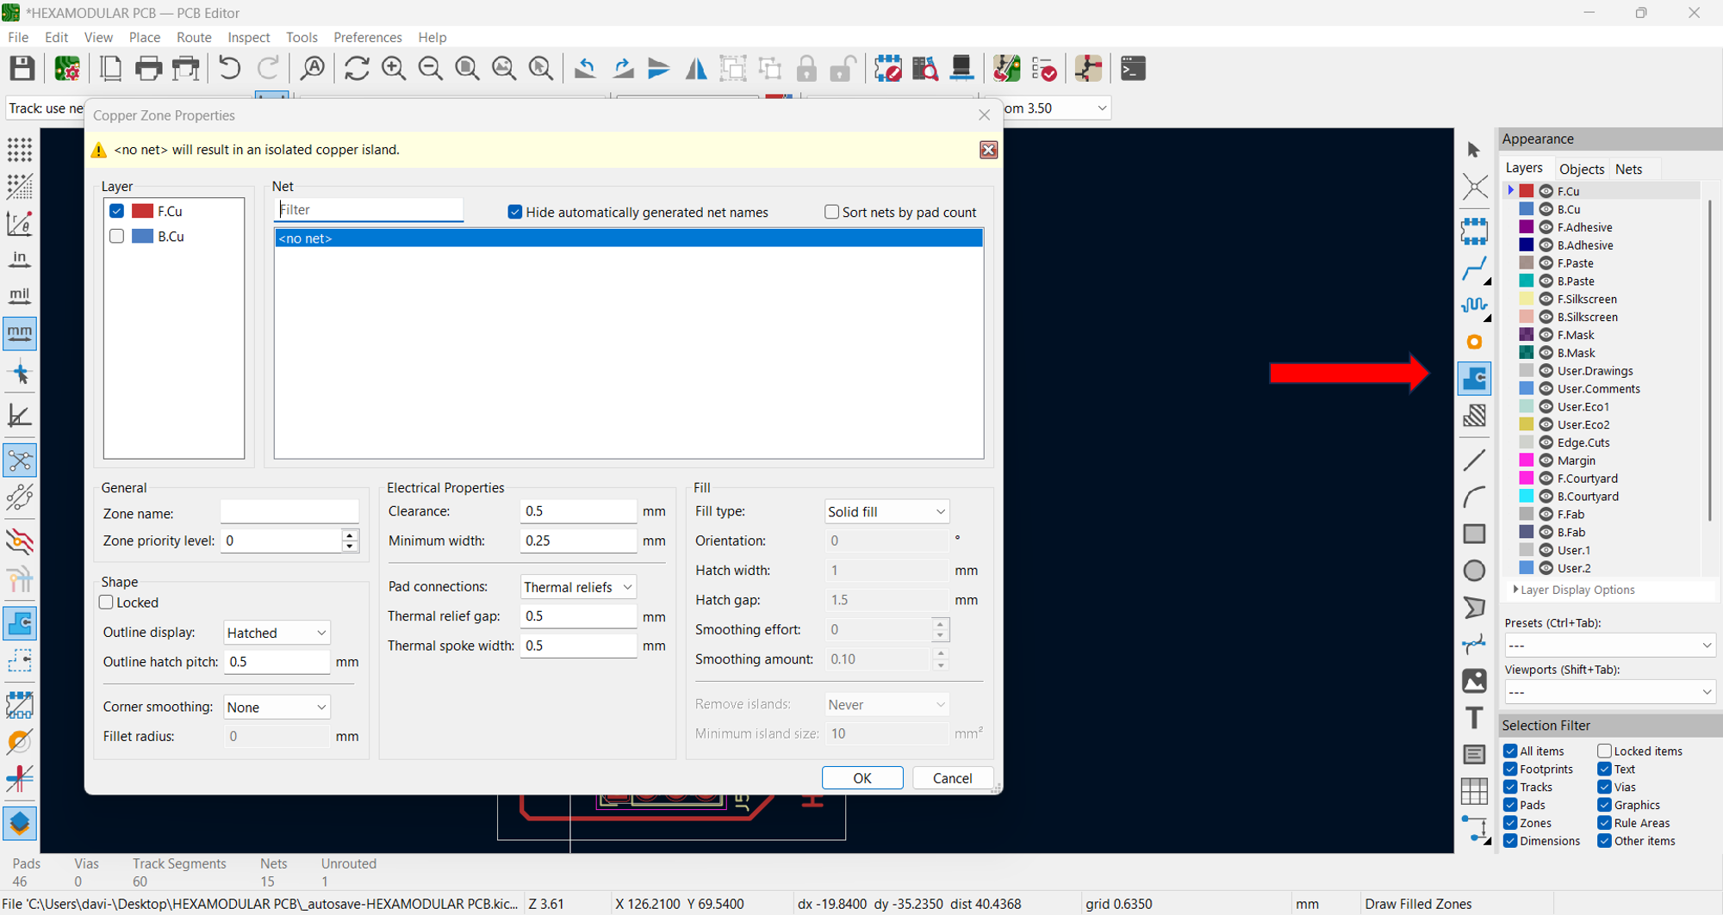This screenshot has height=915, width=1723.
Task: Select the Add image tool
Action: coord(1474,681)
